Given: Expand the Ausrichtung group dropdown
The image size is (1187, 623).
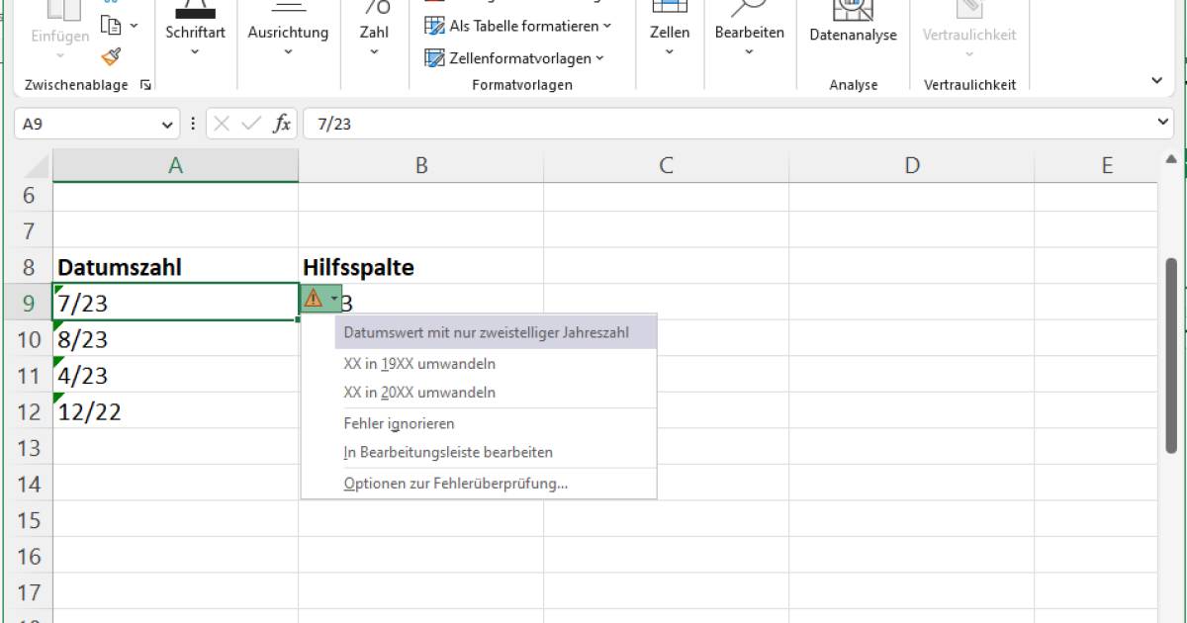Looking at the screenshot, I should 288,51.
